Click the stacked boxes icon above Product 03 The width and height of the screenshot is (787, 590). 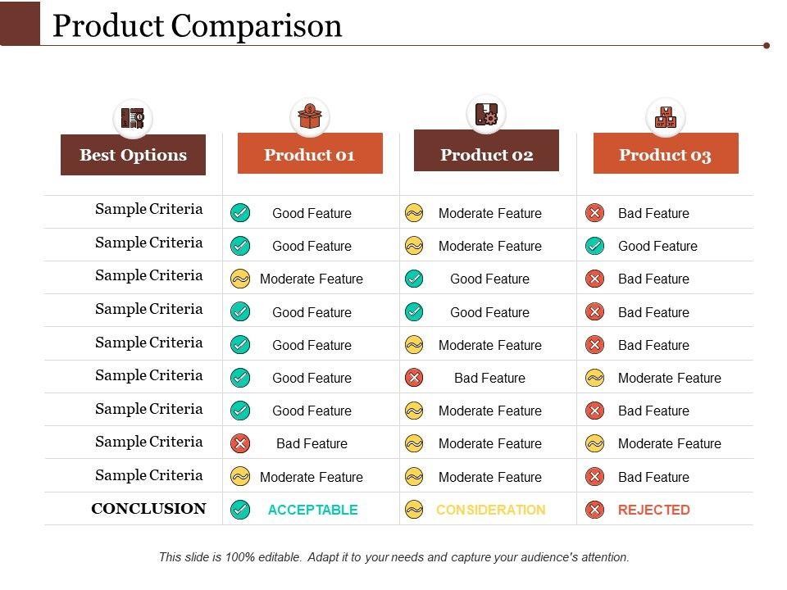coord(665,118)
